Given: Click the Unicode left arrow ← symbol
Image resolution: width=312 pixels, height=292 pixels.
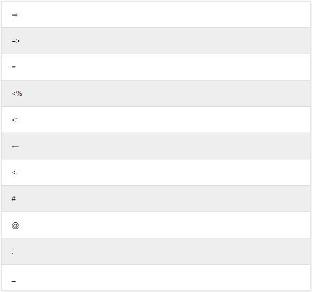Looking at the screenshot, I should (x=15, y=147).
